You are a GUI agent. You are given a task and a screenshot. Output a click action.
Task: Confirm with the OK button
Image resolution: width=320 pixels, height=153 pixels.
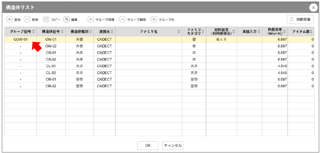[148, 146]
